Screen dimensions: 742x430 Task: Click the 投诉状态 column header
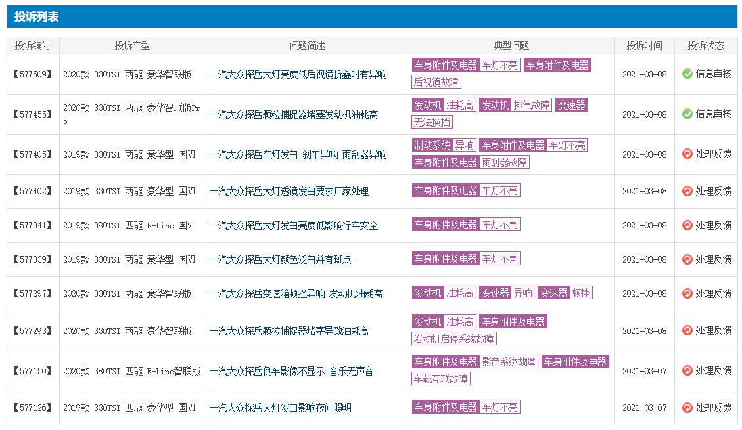click(706, 45)
